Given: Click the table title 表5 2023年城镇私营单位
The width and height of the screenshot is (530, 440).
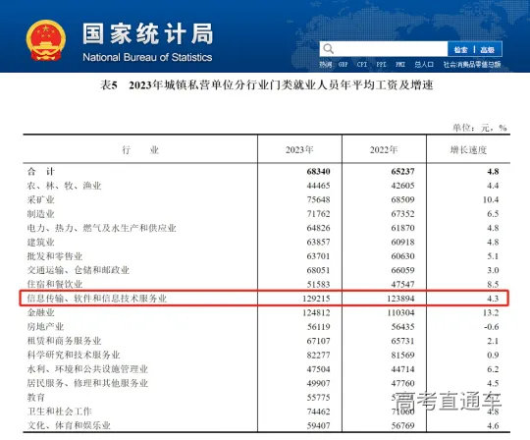Looking at the screenshot, I should (x=267, y=84).
